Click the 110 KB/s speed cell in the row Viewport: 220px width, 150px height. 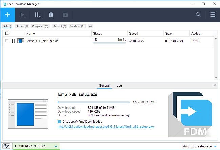click(x=136, y=41)
